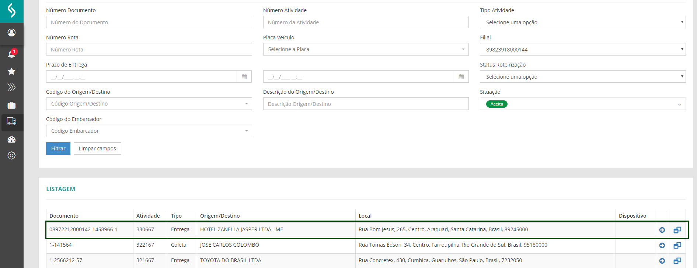Click the Limpar campos button
The height and width of the screenshot is (268, 697).
click(x=97, y=149)
